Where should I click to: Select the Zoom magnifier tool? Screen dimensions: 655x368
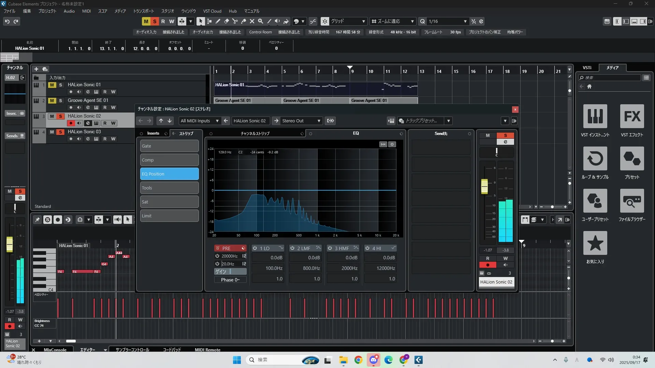point(261,21)
